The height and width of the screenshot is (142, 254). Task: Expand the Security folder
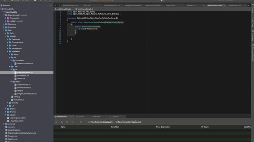click(8, 103)
